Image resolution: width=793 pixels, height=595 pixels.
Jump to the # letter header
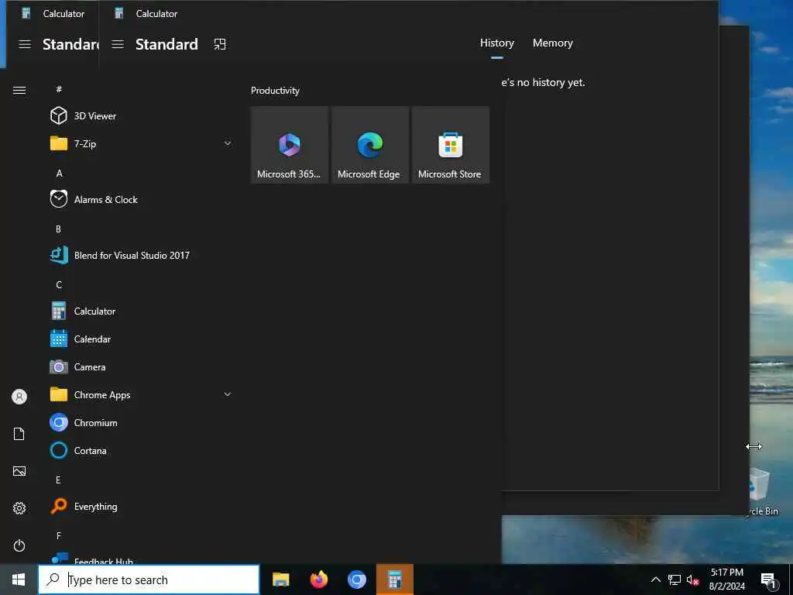[x=59, y=89]
